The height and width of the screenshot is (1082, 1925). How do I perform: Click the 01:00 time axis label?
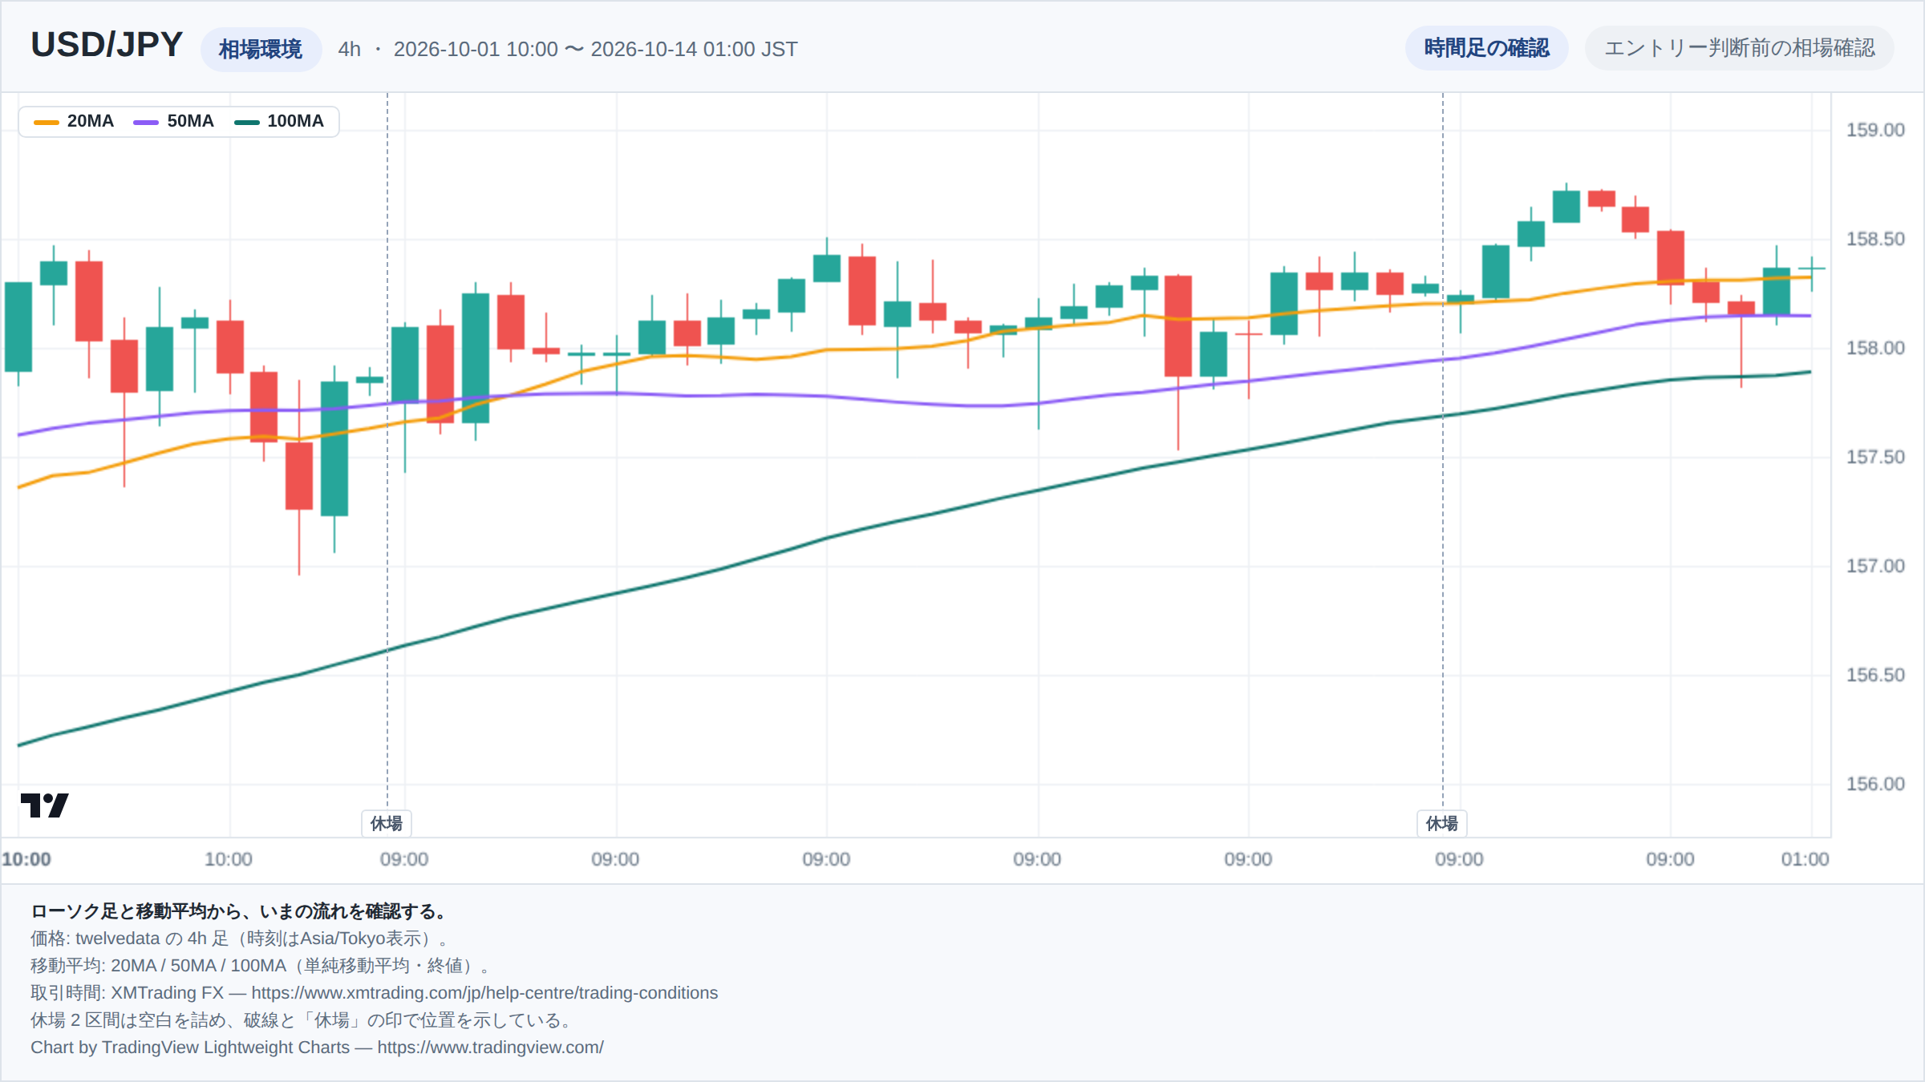(x=1805, y=859)
